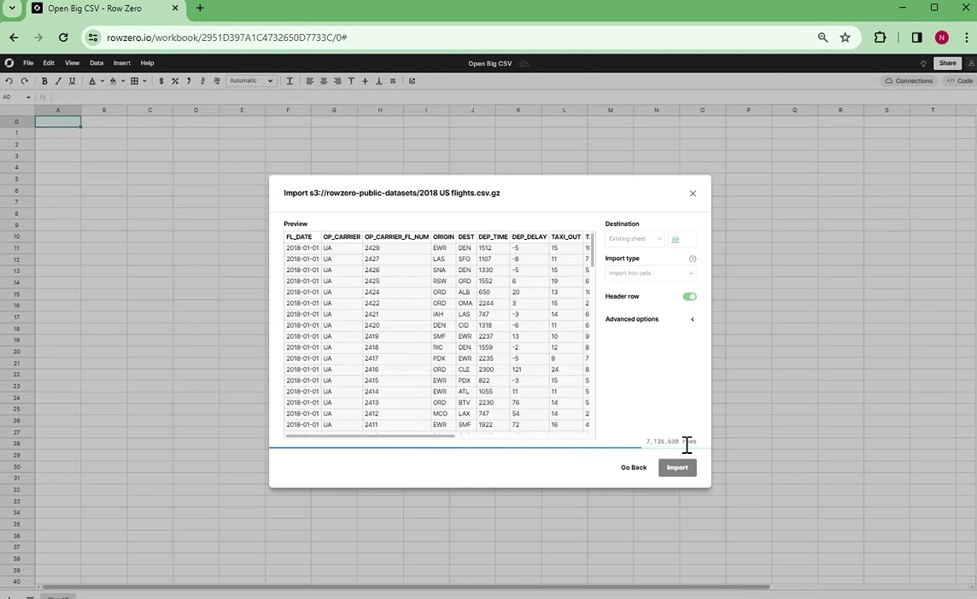Toggle underline formatting
Image resolution: width=977 pixels, height=599 pixels.
click(72, 81)
